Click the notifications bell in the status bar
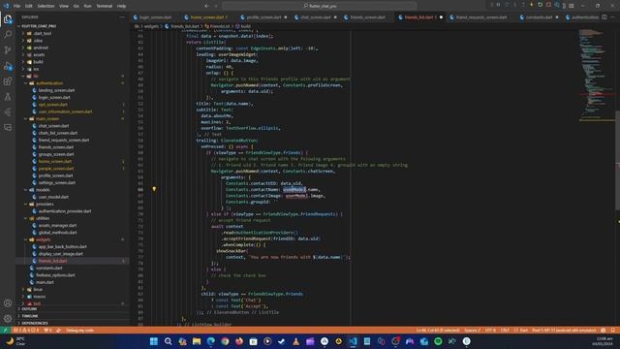Viewport: 620px width, 349px height. (x=613, y=330)
